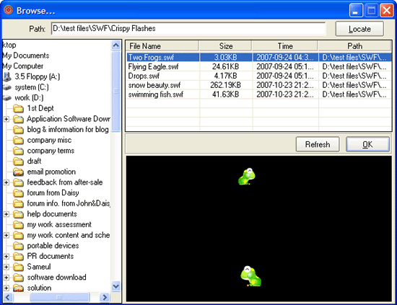
Task: Click the draft folder icon
Action: click(18, 162)
